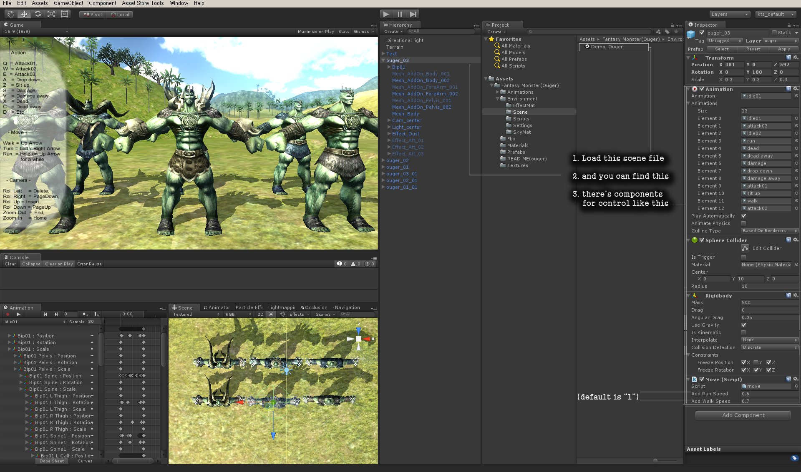This screenshot has height=472, width=801.
Task: Select the Rect transform tool
Action: tap(64, 14)
